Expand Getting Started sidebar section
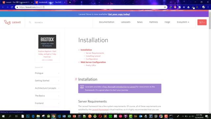The height and width of the screenshot is (119, 211). coord(47,81)
